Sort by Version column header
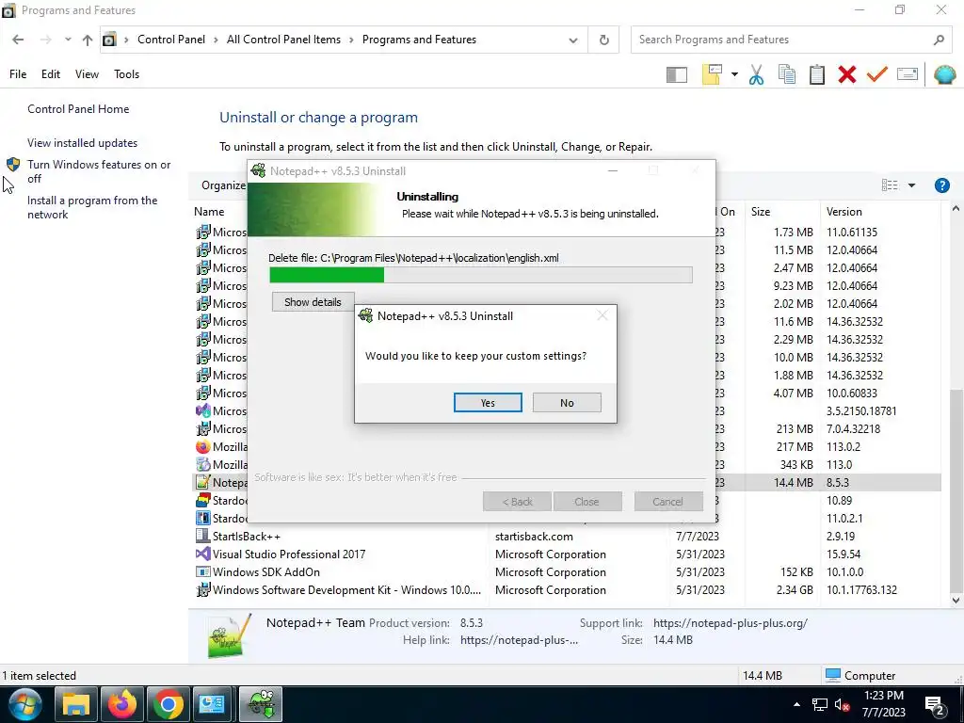The image size is (964, 723). click(844, 212)
